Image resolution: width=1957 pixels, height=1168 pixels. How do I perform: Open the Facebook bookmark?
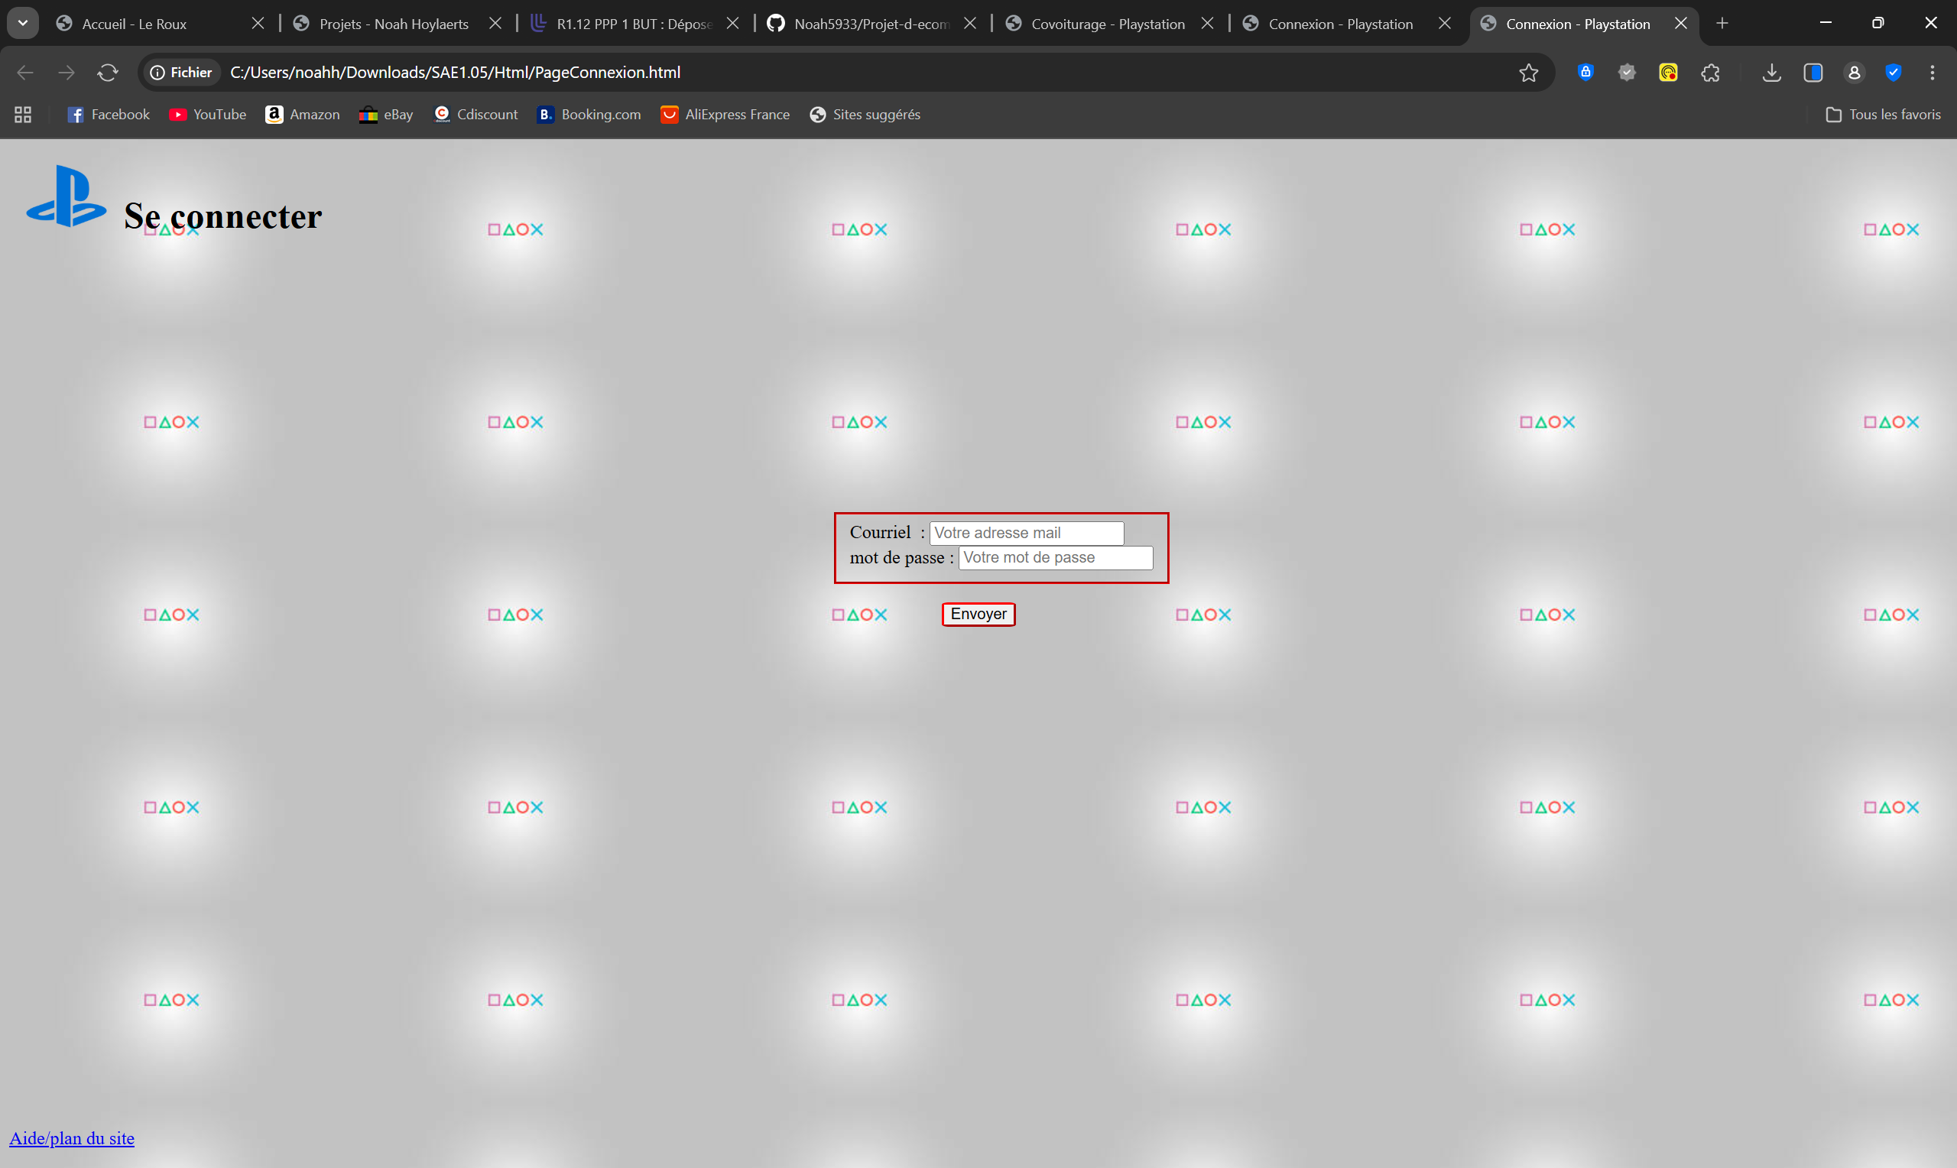tap(109, 115)
